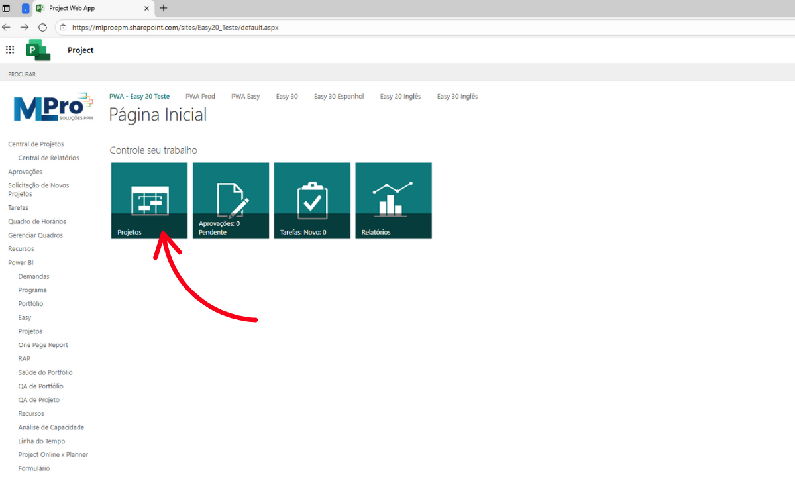Image resolution: width=795 pixels, height=477 pixels.
Task: Open Easy 30 Inglês navigation link
Action: 457,97
